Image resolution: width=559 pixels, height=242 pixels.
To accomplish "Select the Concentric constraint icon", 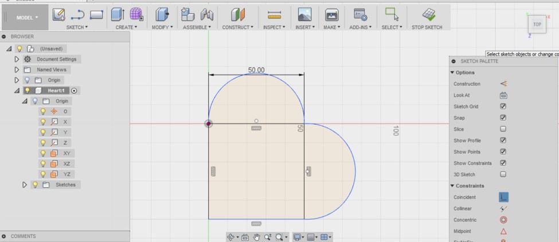I will coord(503,220).
